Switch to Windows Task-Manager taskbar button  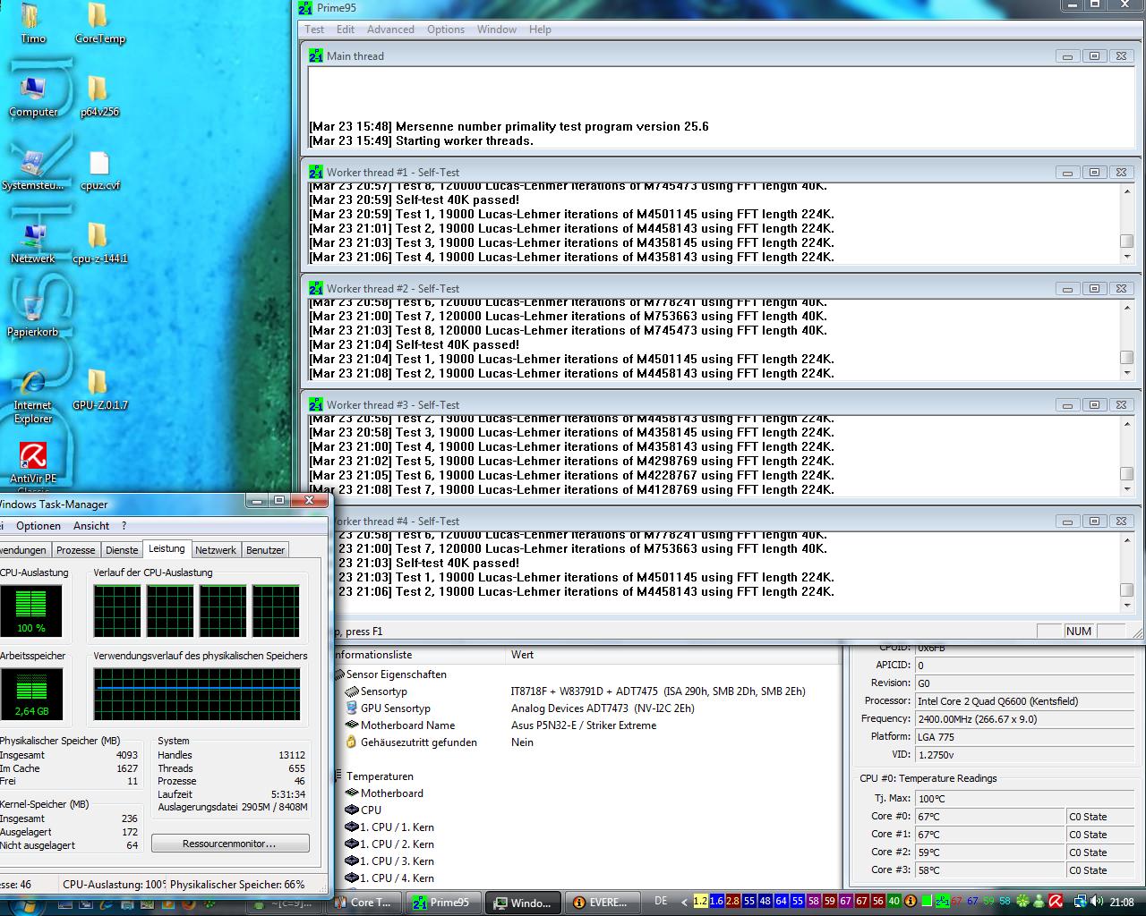[x=524, y=903]
